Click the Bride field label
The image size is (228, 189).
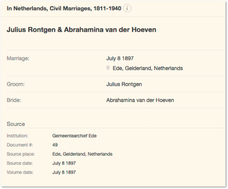(14, 100)
